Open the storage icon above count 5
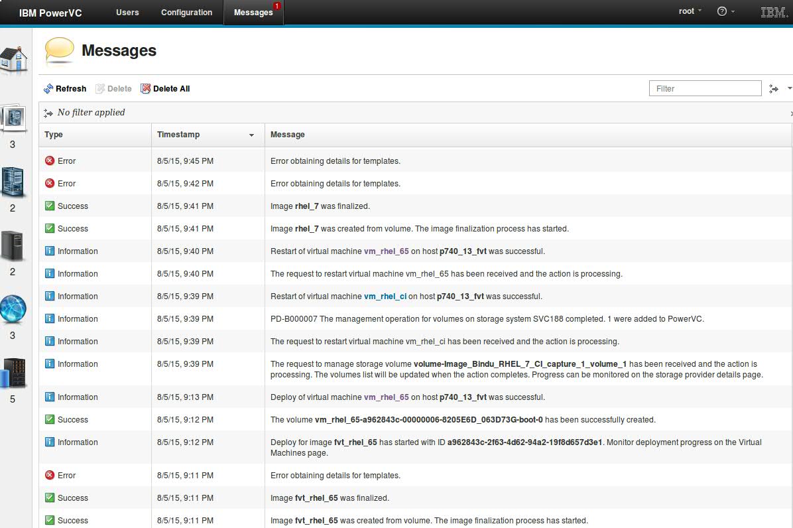The width and height of the screenshot is (793, 528). (x=13, y=373)
